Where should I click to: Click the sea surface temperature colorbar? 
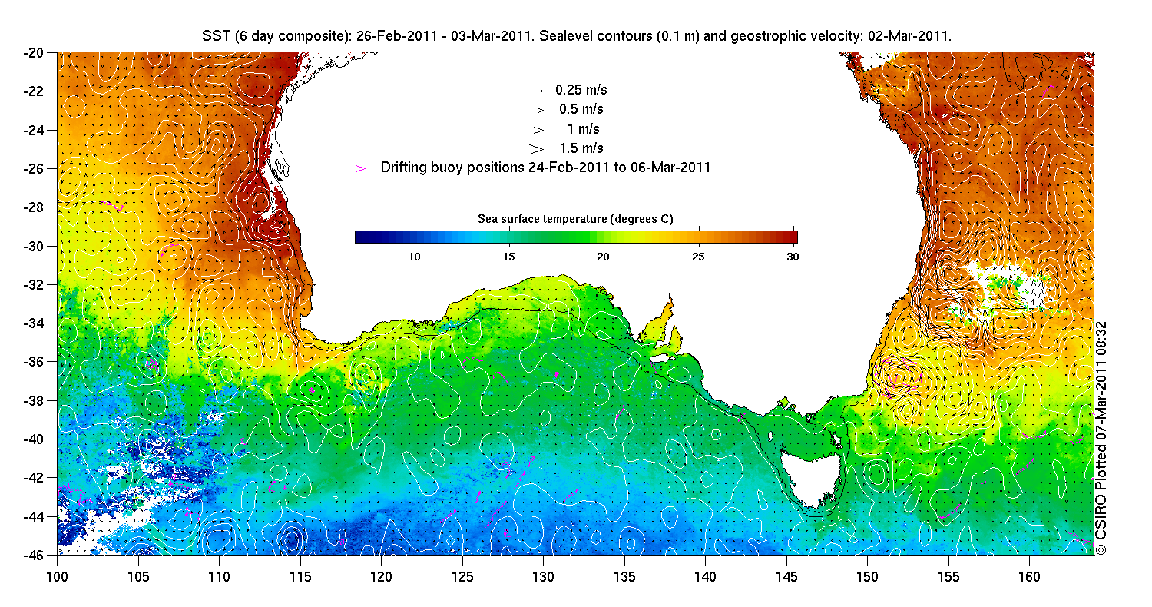pyautogui.click(x=576, y=237)
